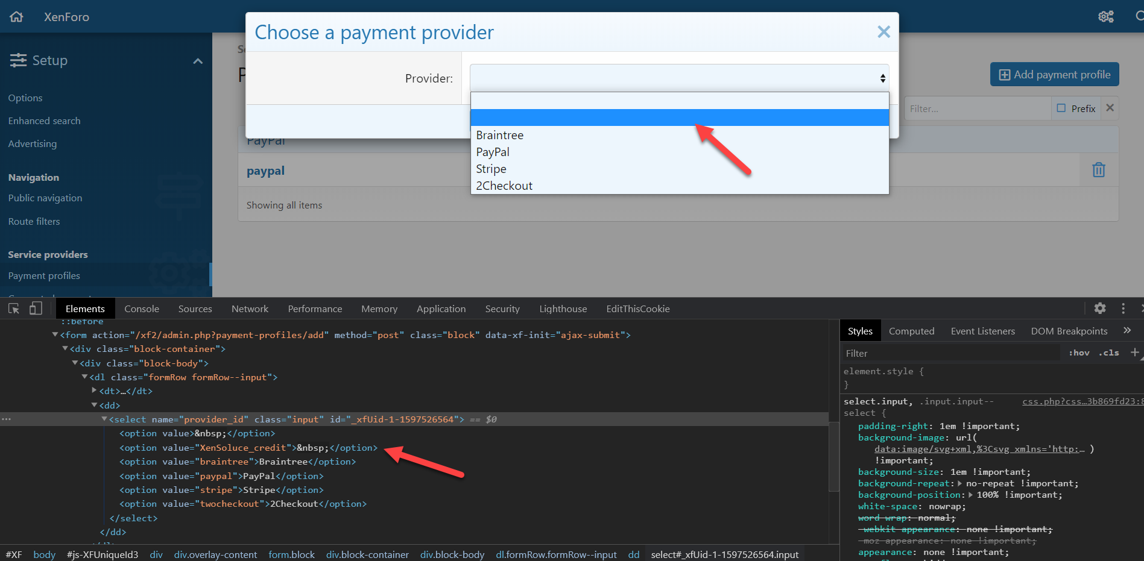
Task: Toggle the Prefix checkbox
Action: tap(1061, 108)
